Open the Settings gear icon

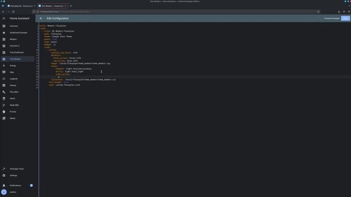[4, 175]
